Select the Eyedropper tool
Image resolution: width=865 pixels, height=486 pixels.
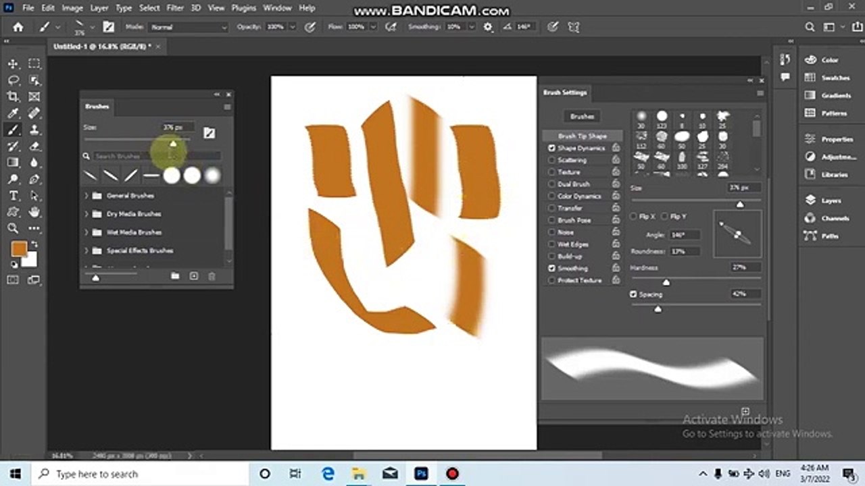[x=13, y=113]
